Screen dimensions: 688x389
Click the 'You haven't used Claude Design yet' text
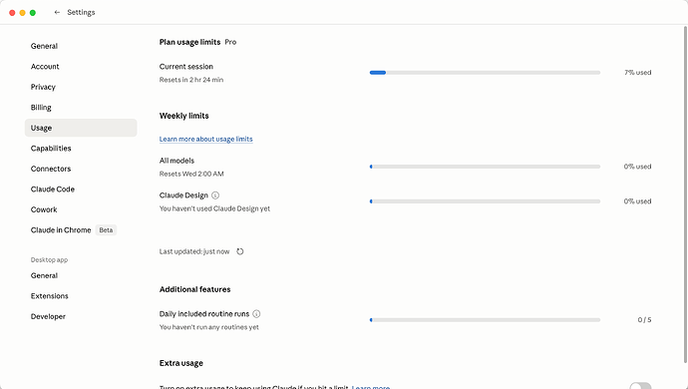pyautogui.click(x=214, y=208)
